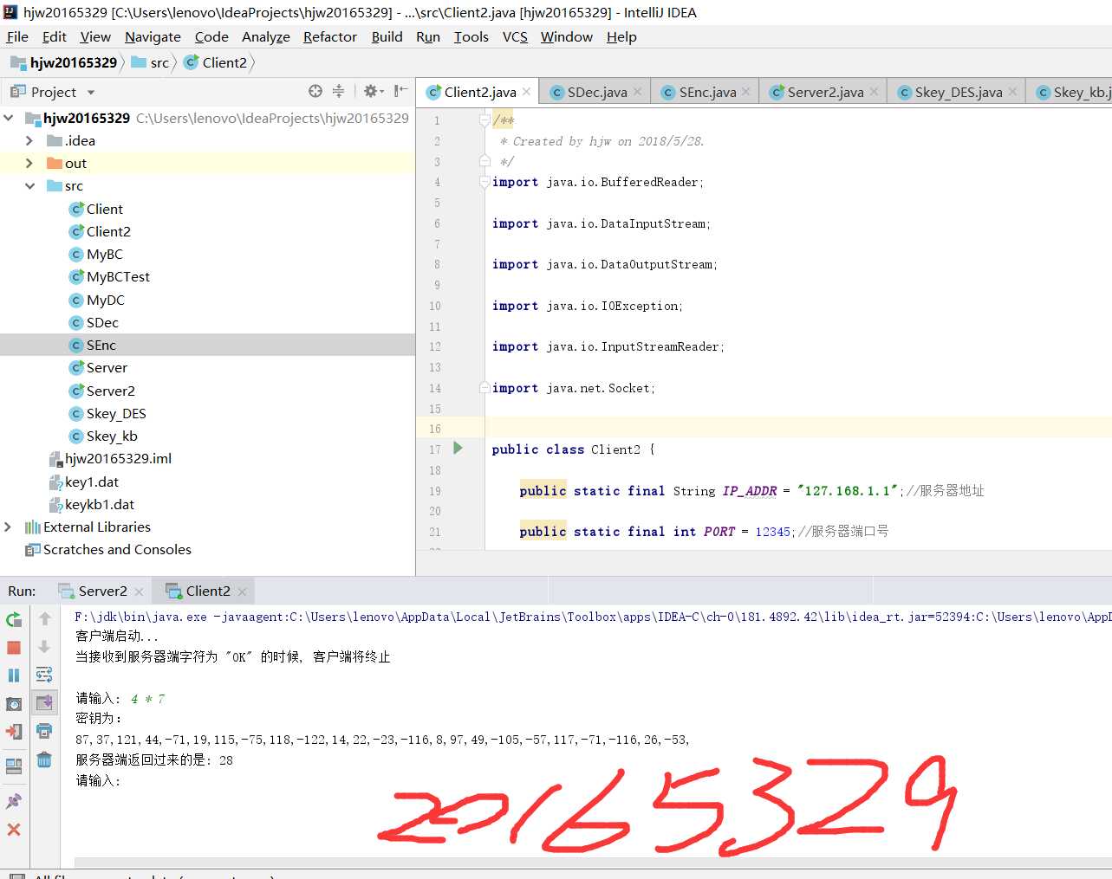1112x879 pixels.
Task: Expand the .idea folder
Action: click(29, 140)
